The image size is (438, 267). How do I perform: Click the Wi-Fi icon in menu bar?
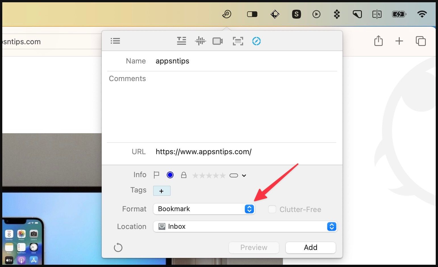pyautogui.click(x=422, y=14)
